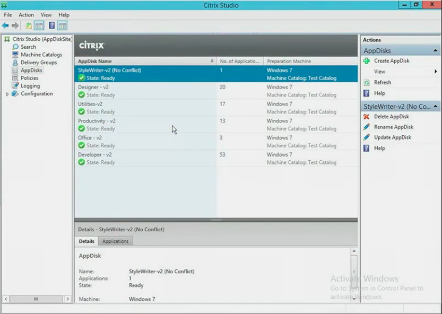
Task: Toggle the Action pane toolbar icon
Action: pyautogui.click(x=62, y=25)
